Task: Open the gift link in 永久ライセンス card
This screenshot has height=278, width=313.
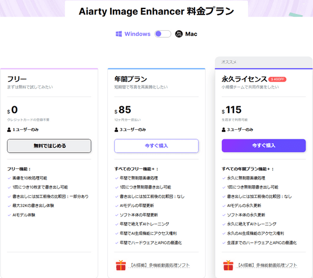Action: (x=267, y=265)
